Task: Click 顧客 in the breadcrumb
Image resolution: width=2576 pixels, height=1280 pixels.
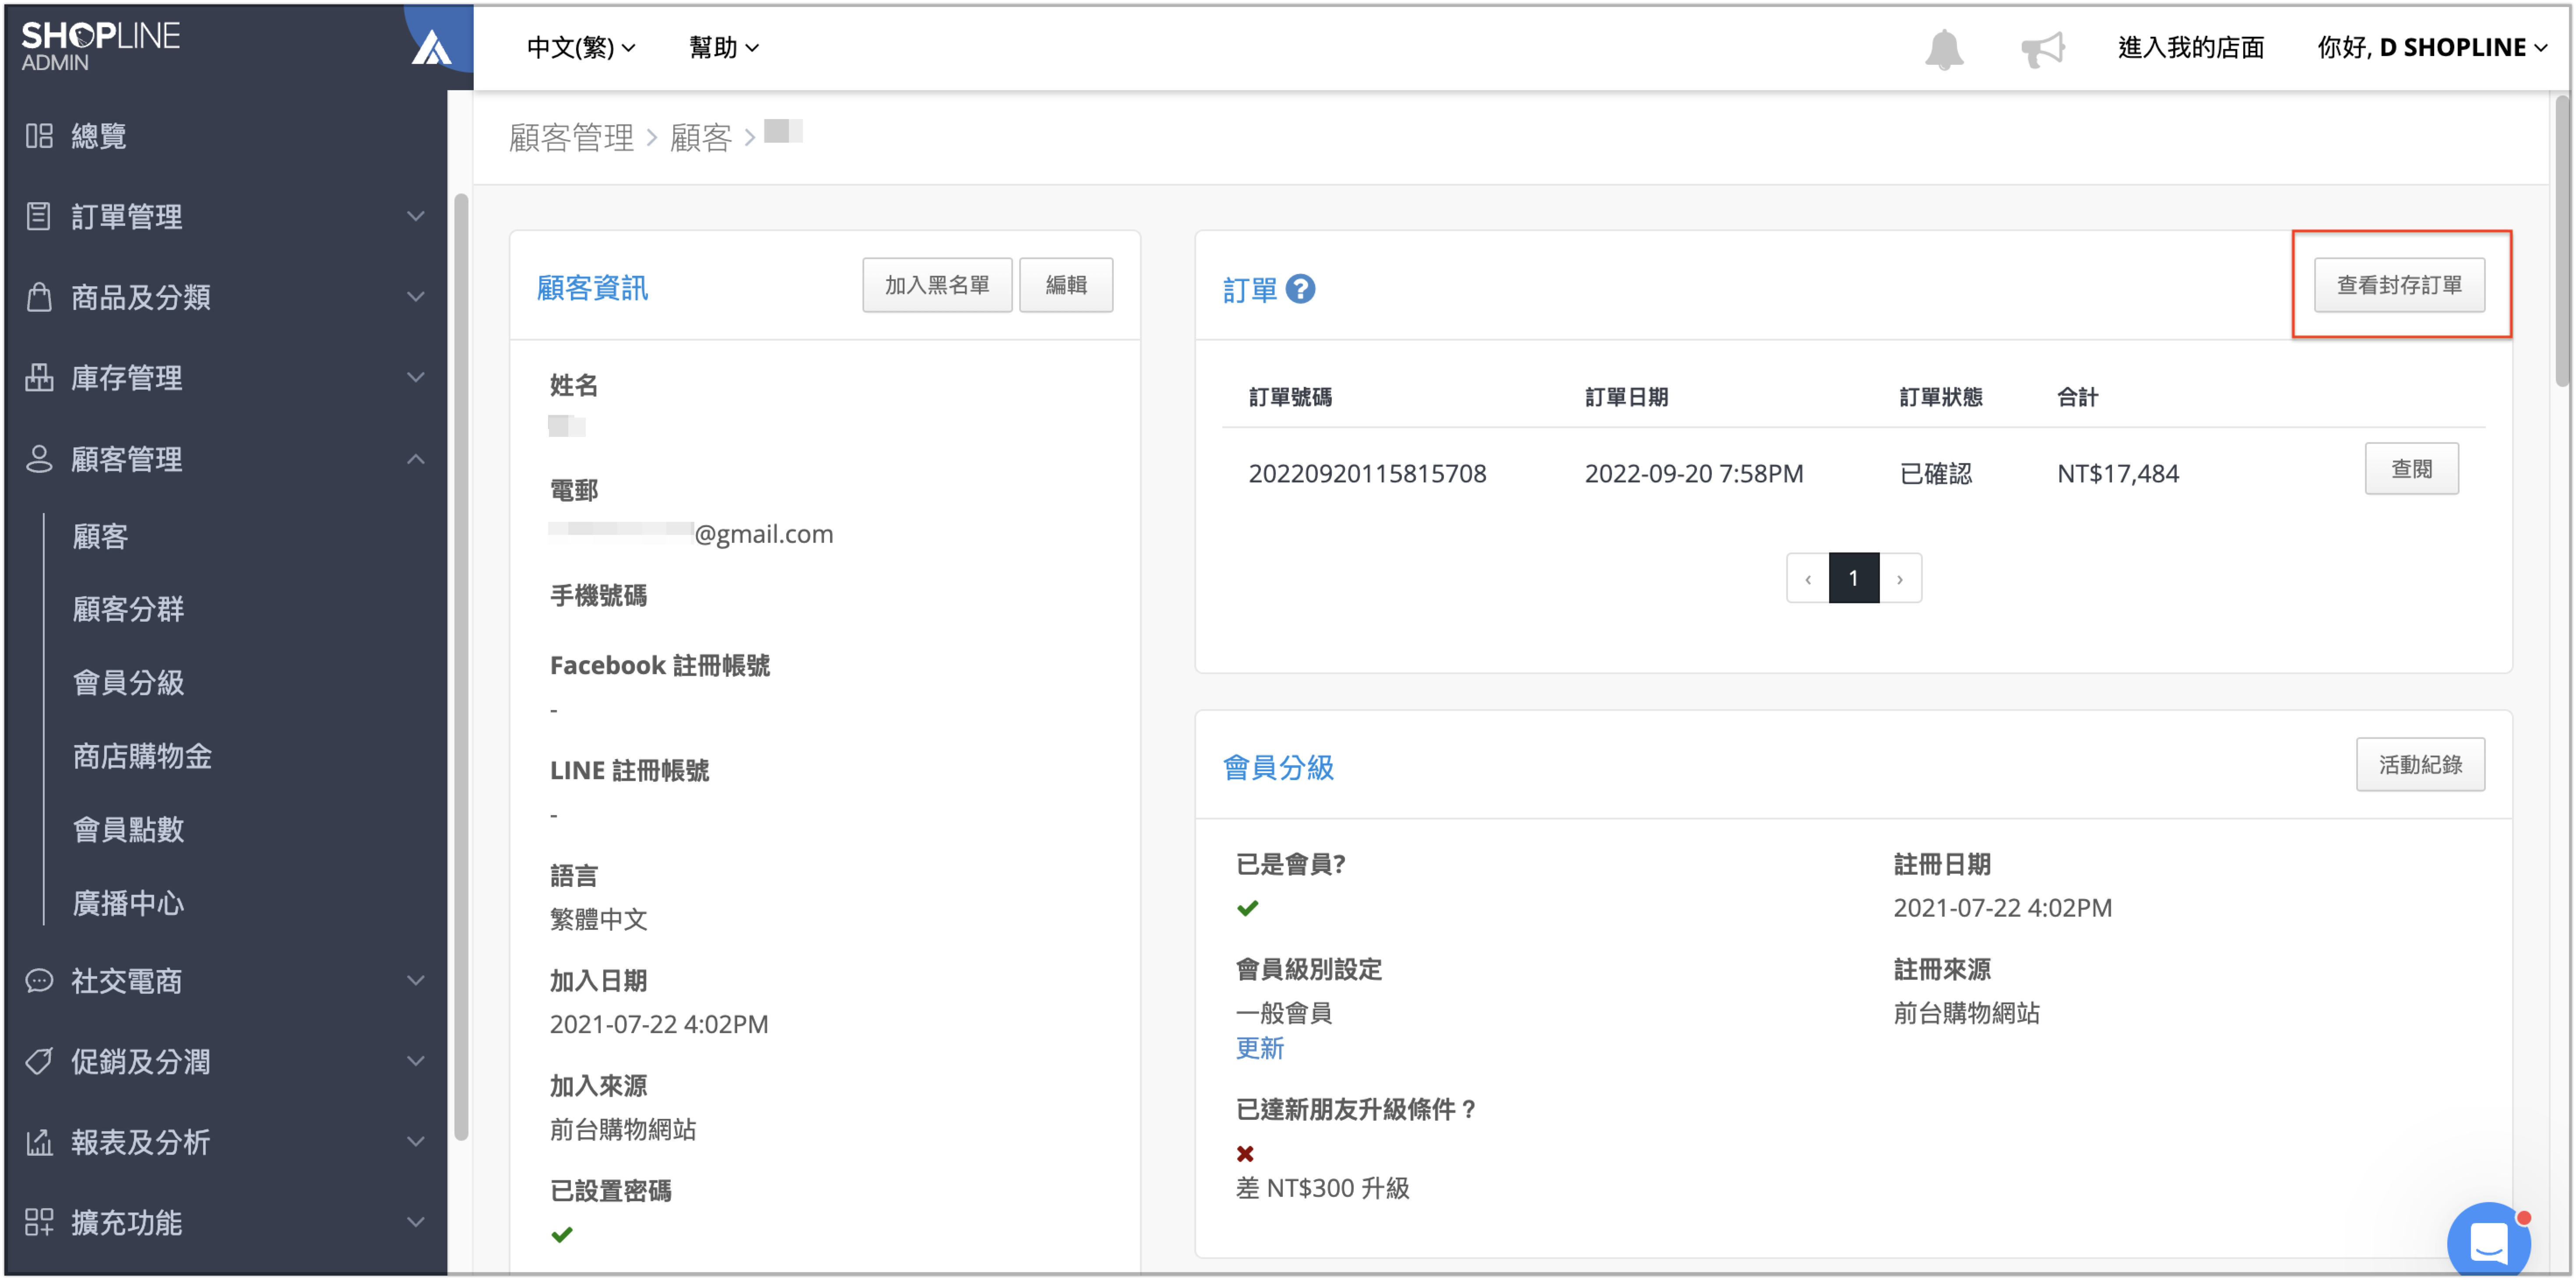Action: tap(701, 138)
